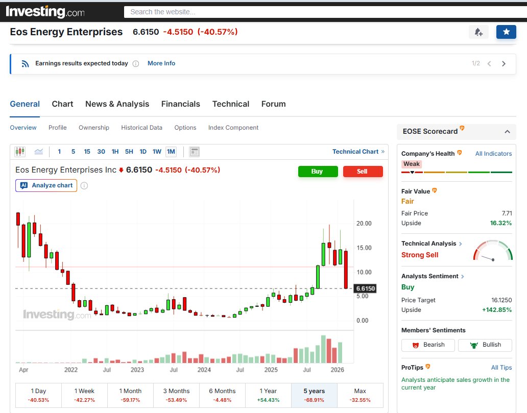Viewport: 527px width, 413px height.
Task: Set chart interval to 5 minutes
Action: [73, 152]
